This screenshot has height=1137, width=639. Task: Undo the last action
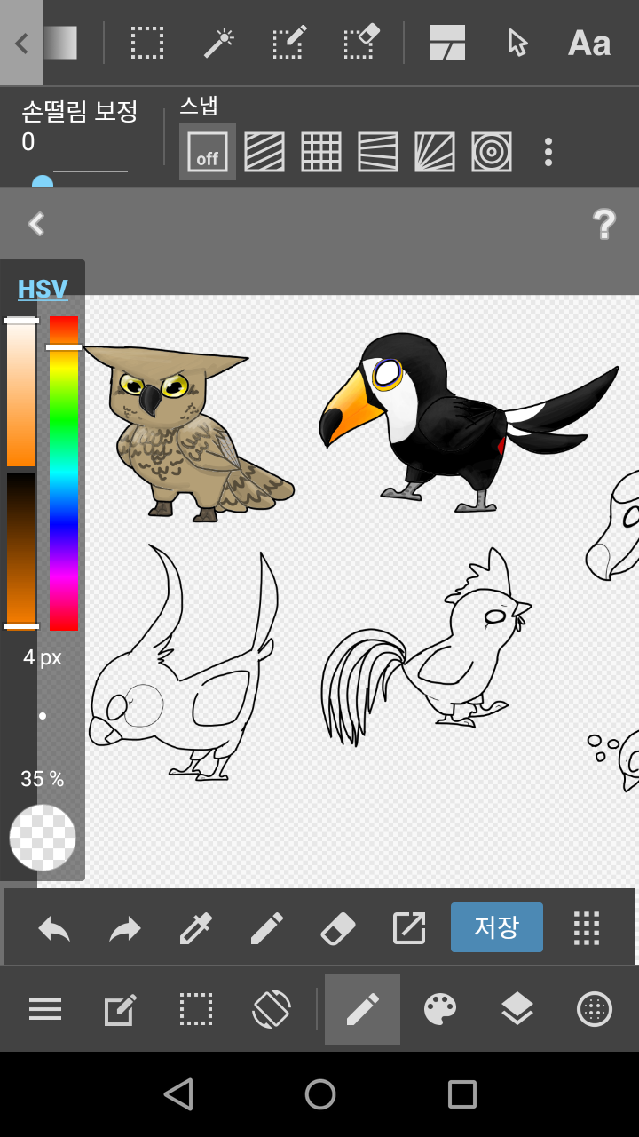[54, 928]
